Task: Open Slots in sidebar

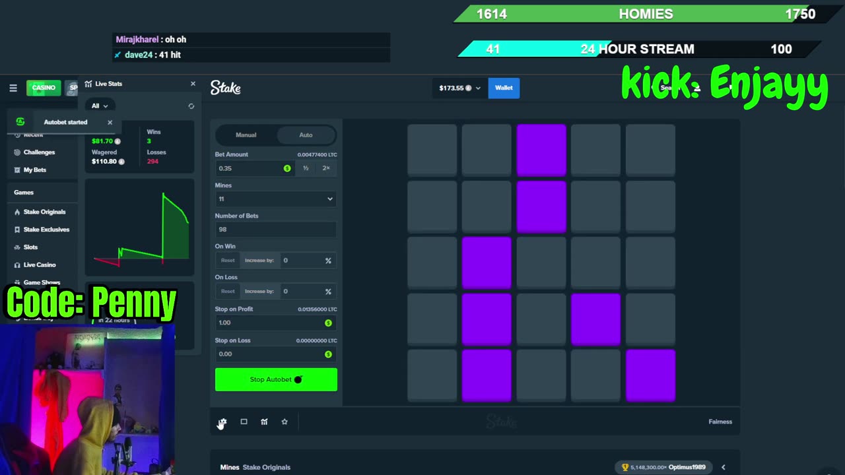Action: [30, 247]
